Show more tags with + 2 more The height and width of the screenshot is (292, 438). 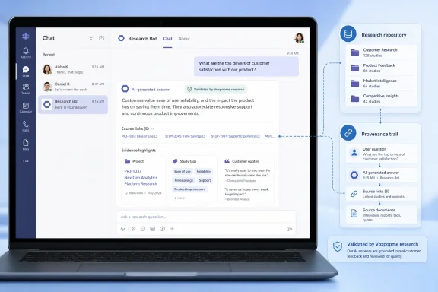pyautogui.click(x=179, y=198)
